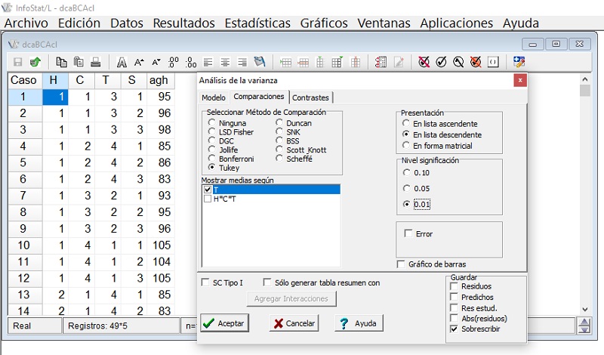Click the center align icon in toolbar

224,62
